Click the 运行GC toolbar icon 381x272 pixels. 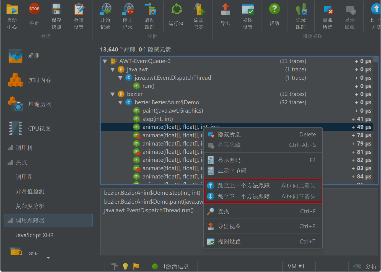(177, 10)
